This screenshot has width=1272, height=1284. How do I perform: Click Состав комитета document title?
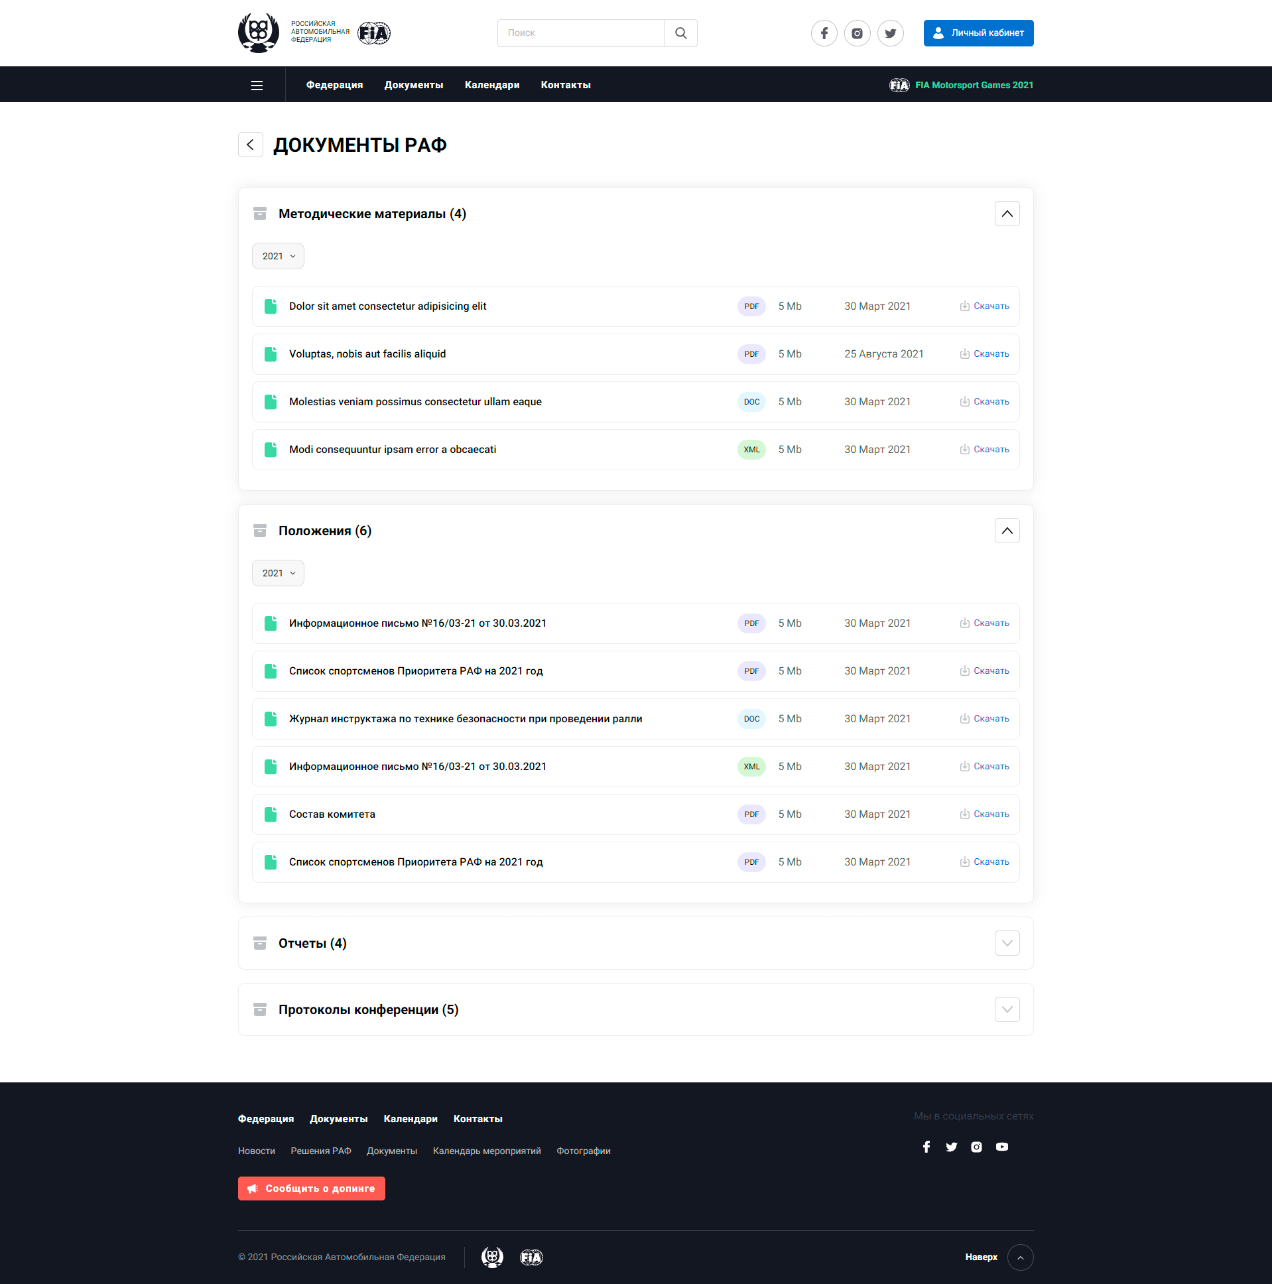click(x=332, y=814)
